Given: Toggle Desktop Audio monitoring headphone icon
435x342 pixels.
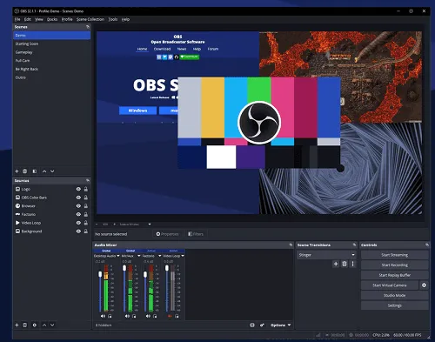Looking at the screenshot, I should point(110,316).
